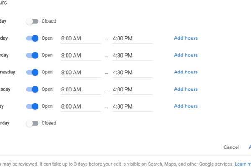Open the Thursday 4:30 PM closing time field
This screenshot has width=251, height=167.
point(132,90)
